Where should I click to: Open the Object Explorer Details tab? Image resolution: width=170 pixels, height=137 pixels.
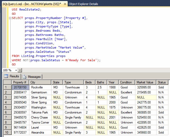(x=83, y=4)
